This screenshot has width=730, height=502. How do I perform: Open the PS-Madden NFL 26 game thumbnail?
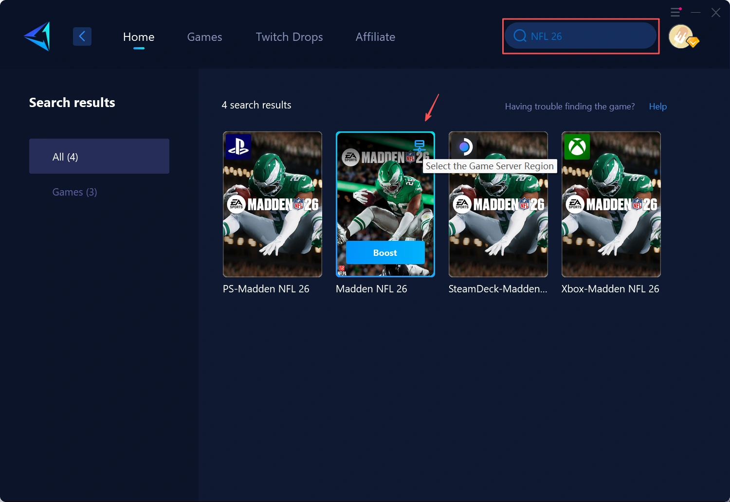[x=272, y=204]
